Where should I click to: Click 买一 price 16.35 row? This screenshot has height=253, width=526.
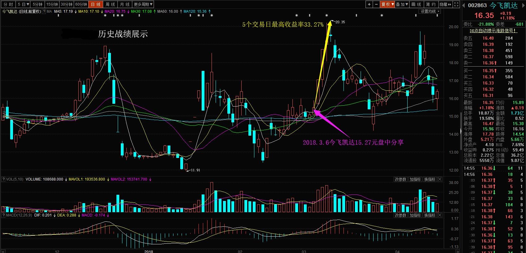pyautogui.click(x=493, y=71)
